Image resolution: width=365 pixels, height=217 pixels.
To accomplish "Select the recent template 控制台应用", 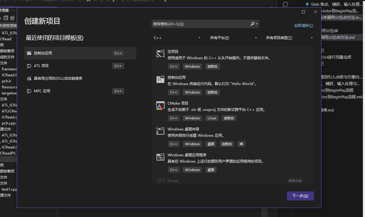I will [x=80, y=53].
